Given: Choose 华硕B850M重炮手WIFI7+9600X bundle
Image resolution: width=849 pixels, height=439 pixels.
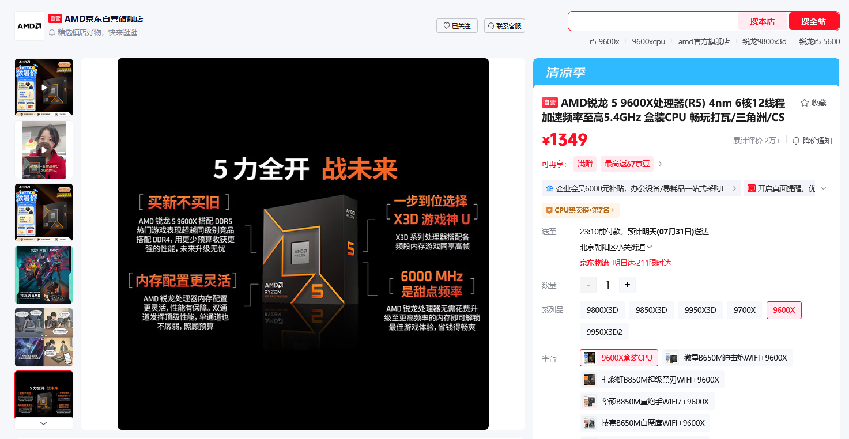Looking at the screenshot, I should pyautogui.click(x=647, y=402).
